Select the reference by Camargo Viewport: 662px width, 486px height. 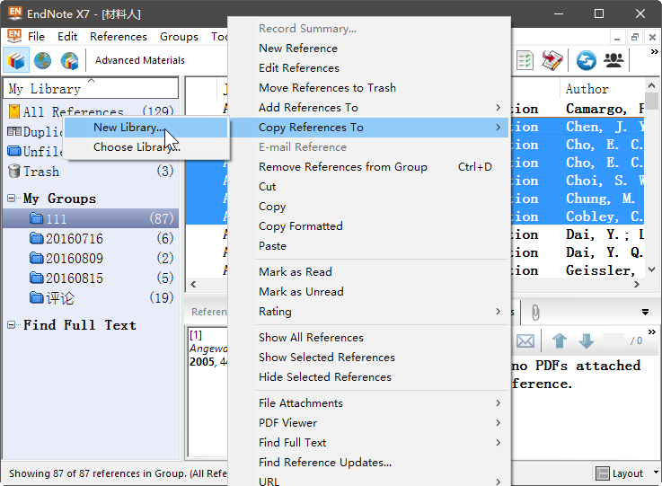click(605, 109)
